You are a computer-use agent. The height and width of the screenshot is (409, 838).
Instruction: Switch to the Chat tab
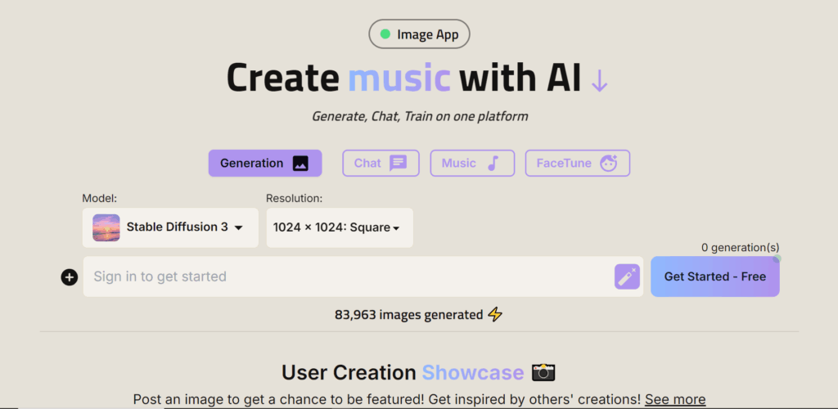[381, 163]
